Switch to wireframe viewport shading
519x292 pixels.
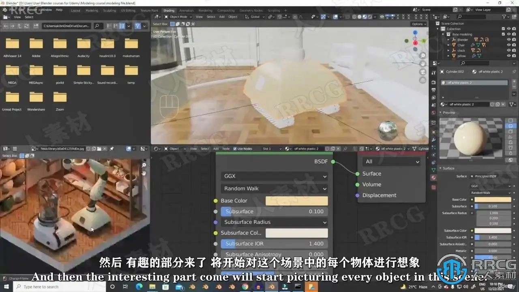click(x=354, y=17)
